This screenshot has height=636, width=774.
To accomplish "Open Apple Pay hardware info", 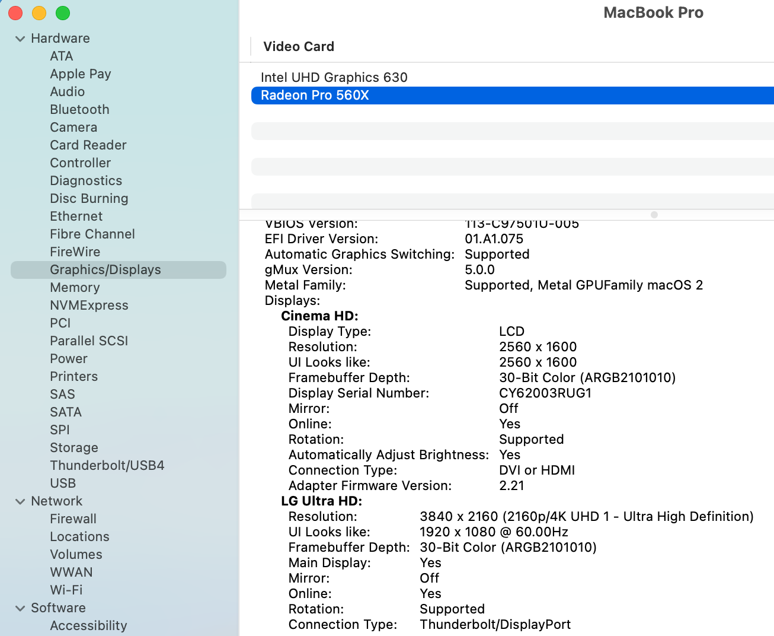I will coord(81,74).
